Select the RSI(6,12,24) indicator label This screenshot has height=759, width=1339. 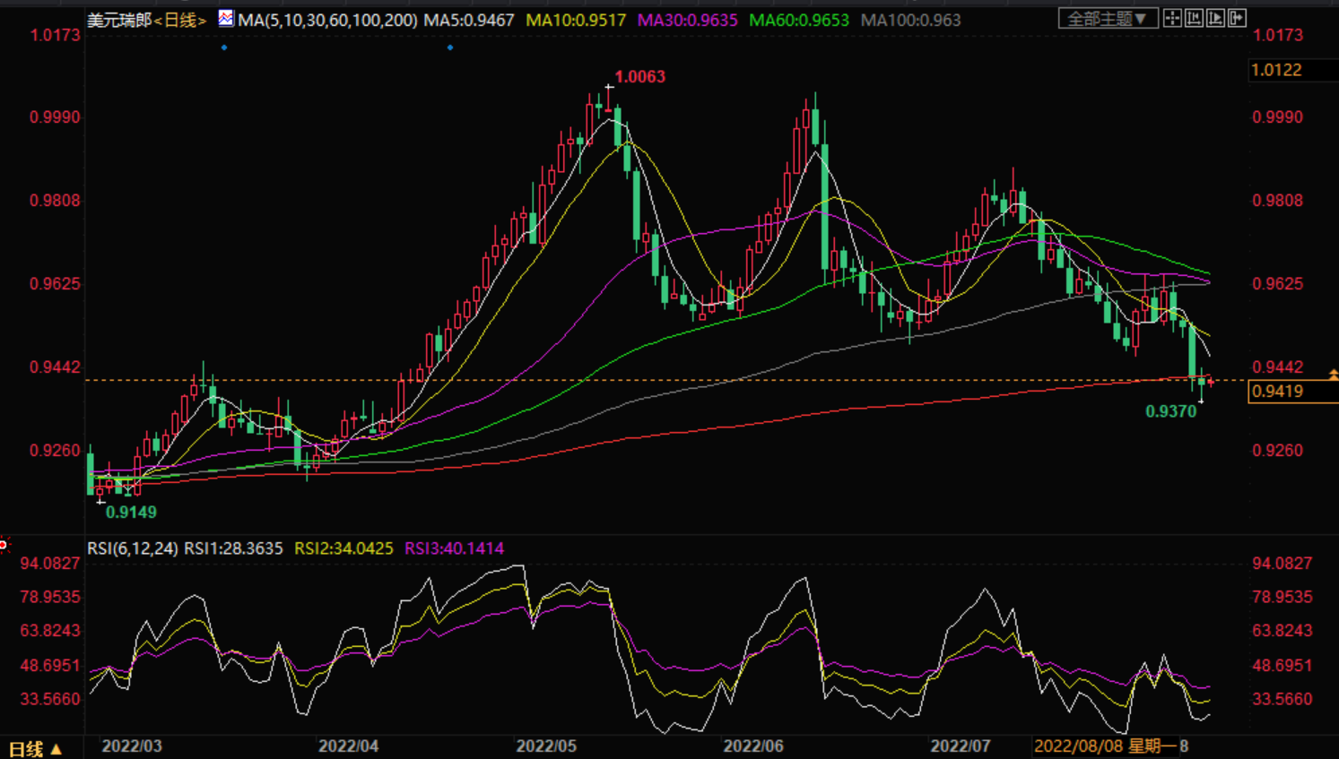(133, 548)
